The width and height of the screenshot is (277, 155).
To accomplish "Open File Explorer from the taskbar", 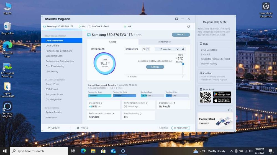I will (x=93, y=151).
